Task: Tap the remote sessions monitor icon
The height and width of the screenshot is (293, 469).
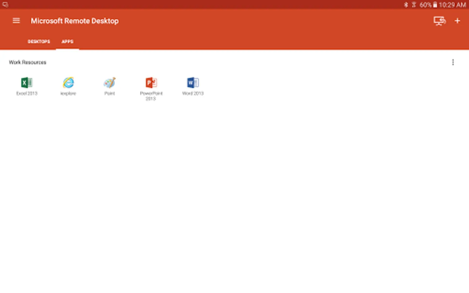Action: (439, 21)
